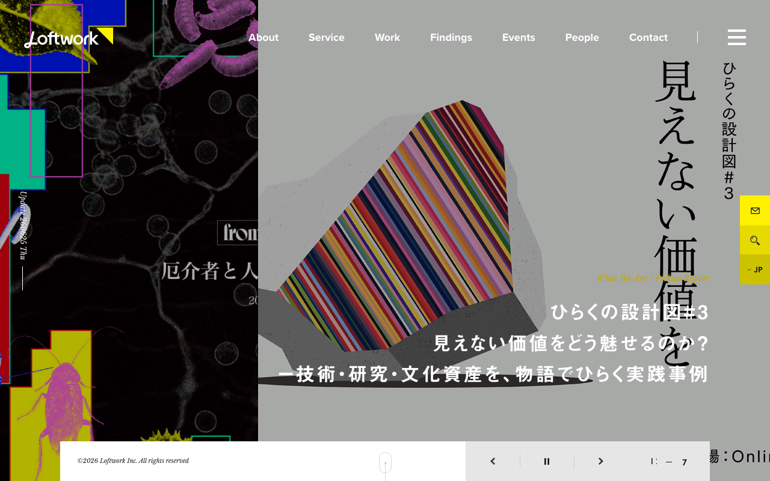Open the site search magnifier icon

tap(755, 240)
